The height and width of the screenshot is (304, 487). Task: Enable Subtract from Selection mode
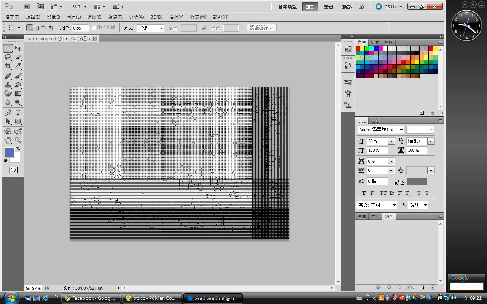tap(43, 28)
